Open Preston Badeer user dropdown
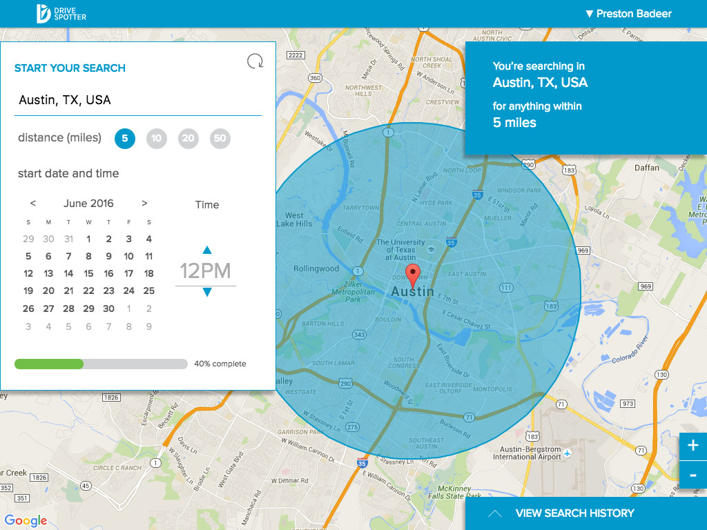This screenshot has width=707, height=530. 628,14
